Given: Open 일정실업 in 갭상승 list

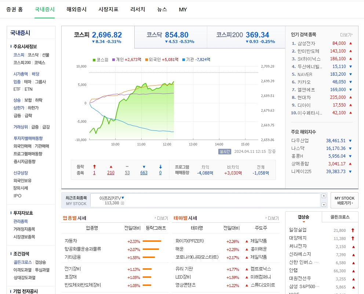Looking at the screenshot, I should click(298, 230).
